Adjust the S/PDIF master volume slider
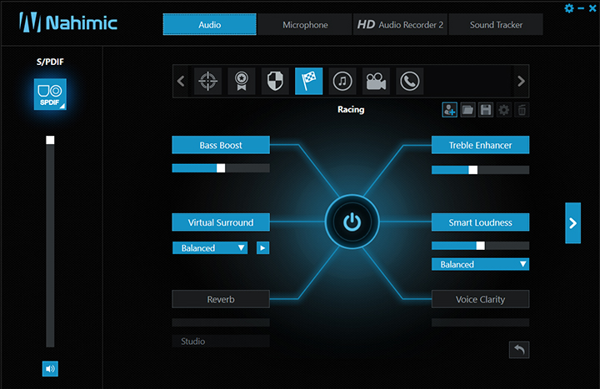600x389 pixels. (x=50, y=242)
